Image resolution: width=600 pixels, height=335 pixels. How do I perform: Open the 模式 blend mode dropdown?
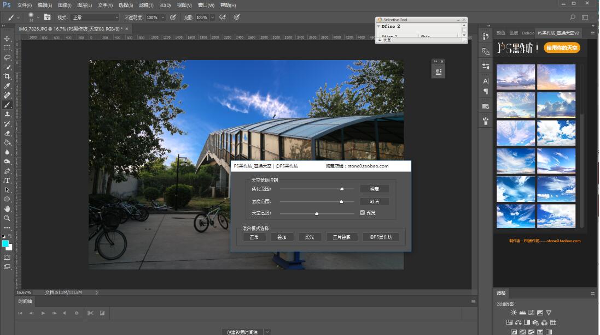[x=95, y=17]
